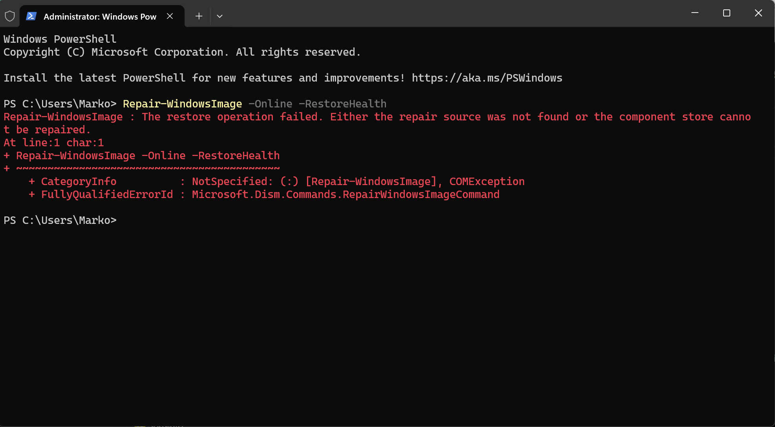Maximize the terminal window

(727, 13)
